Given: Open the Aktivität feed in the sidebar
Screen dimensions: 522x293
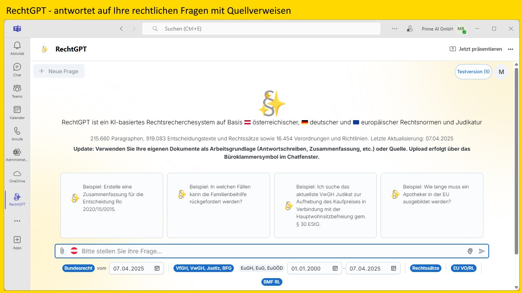Looking at the screenshot, I should point(17,48).
